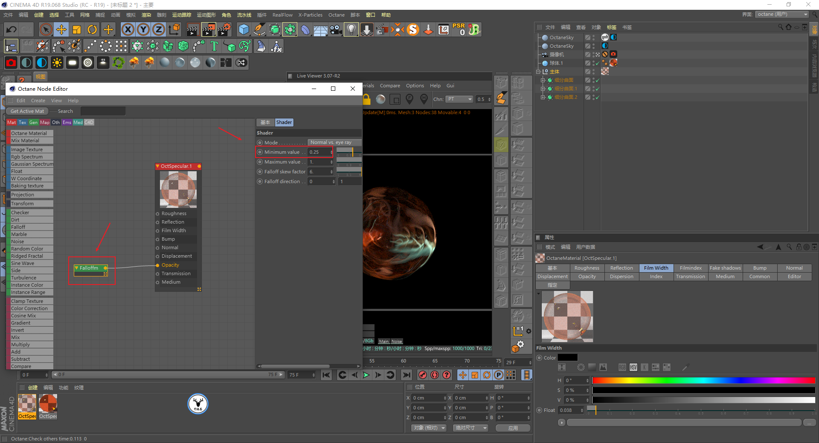
Task: Select the Live Selection tool
Action: point(46,29)
